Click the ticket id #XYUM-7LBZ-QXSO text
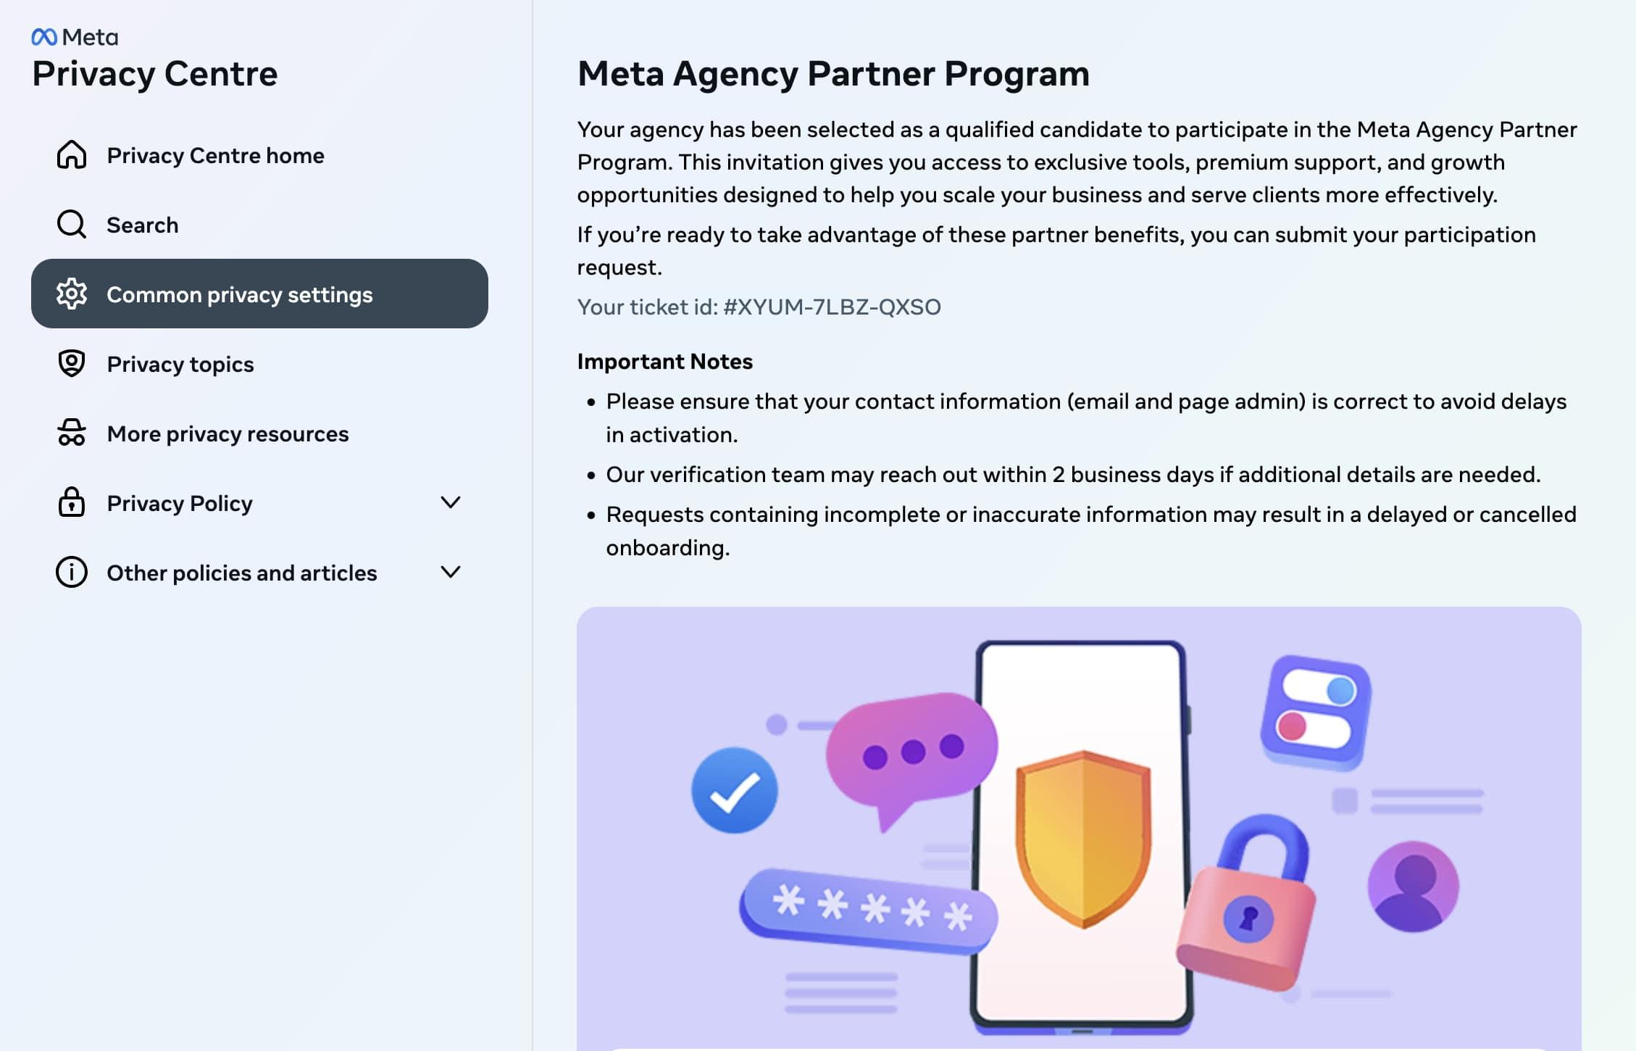The image size is (1636, 1051). point(758,307)
